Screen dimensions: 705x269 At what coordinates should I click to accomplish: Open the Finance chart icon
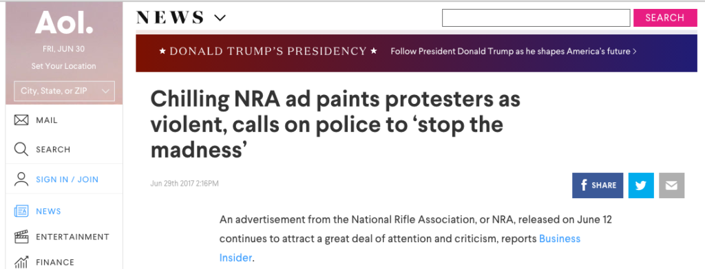tap(21, 262)
